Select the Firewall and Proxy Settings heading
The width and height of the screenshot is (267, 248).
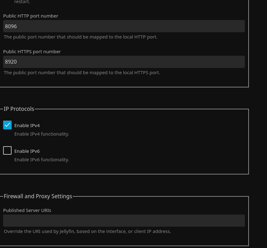click(x=38, y=196)
